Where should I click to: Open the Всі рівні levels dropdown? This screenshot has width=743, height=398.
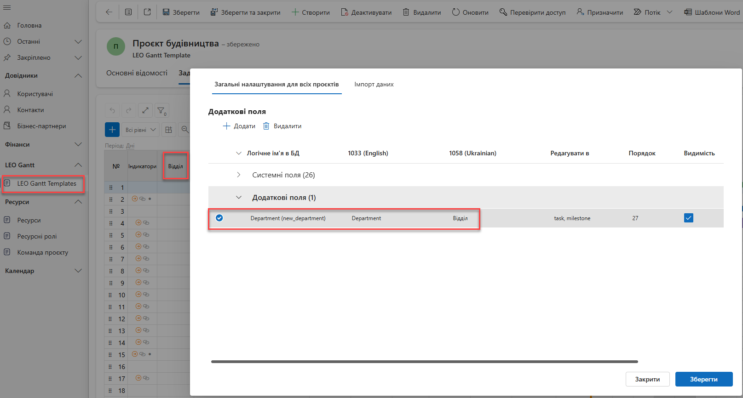[141, 130]
